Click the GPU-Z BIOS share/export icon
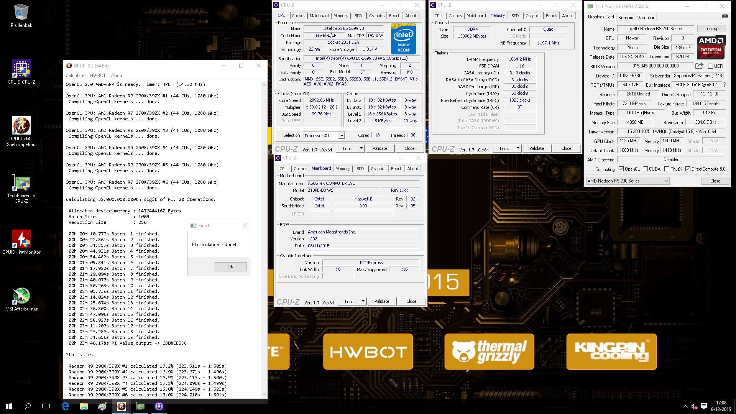736x414 pixels. [x=699, y=66]
